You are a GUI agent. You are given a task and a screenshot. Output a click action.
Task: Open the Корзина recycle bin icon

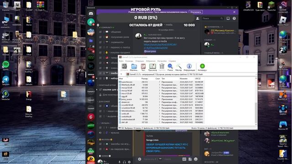(x=6, y=6)
